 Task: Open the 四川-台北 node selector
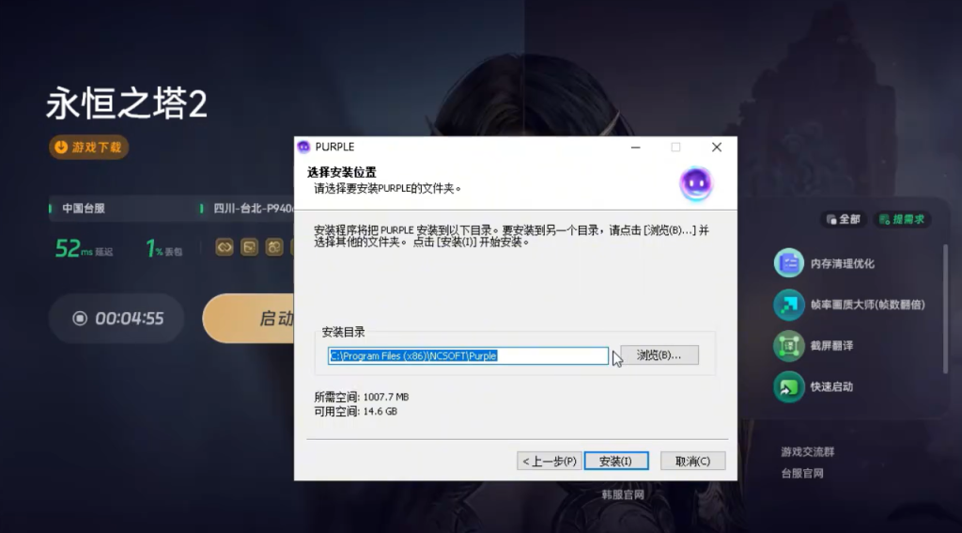pos(246,209)
